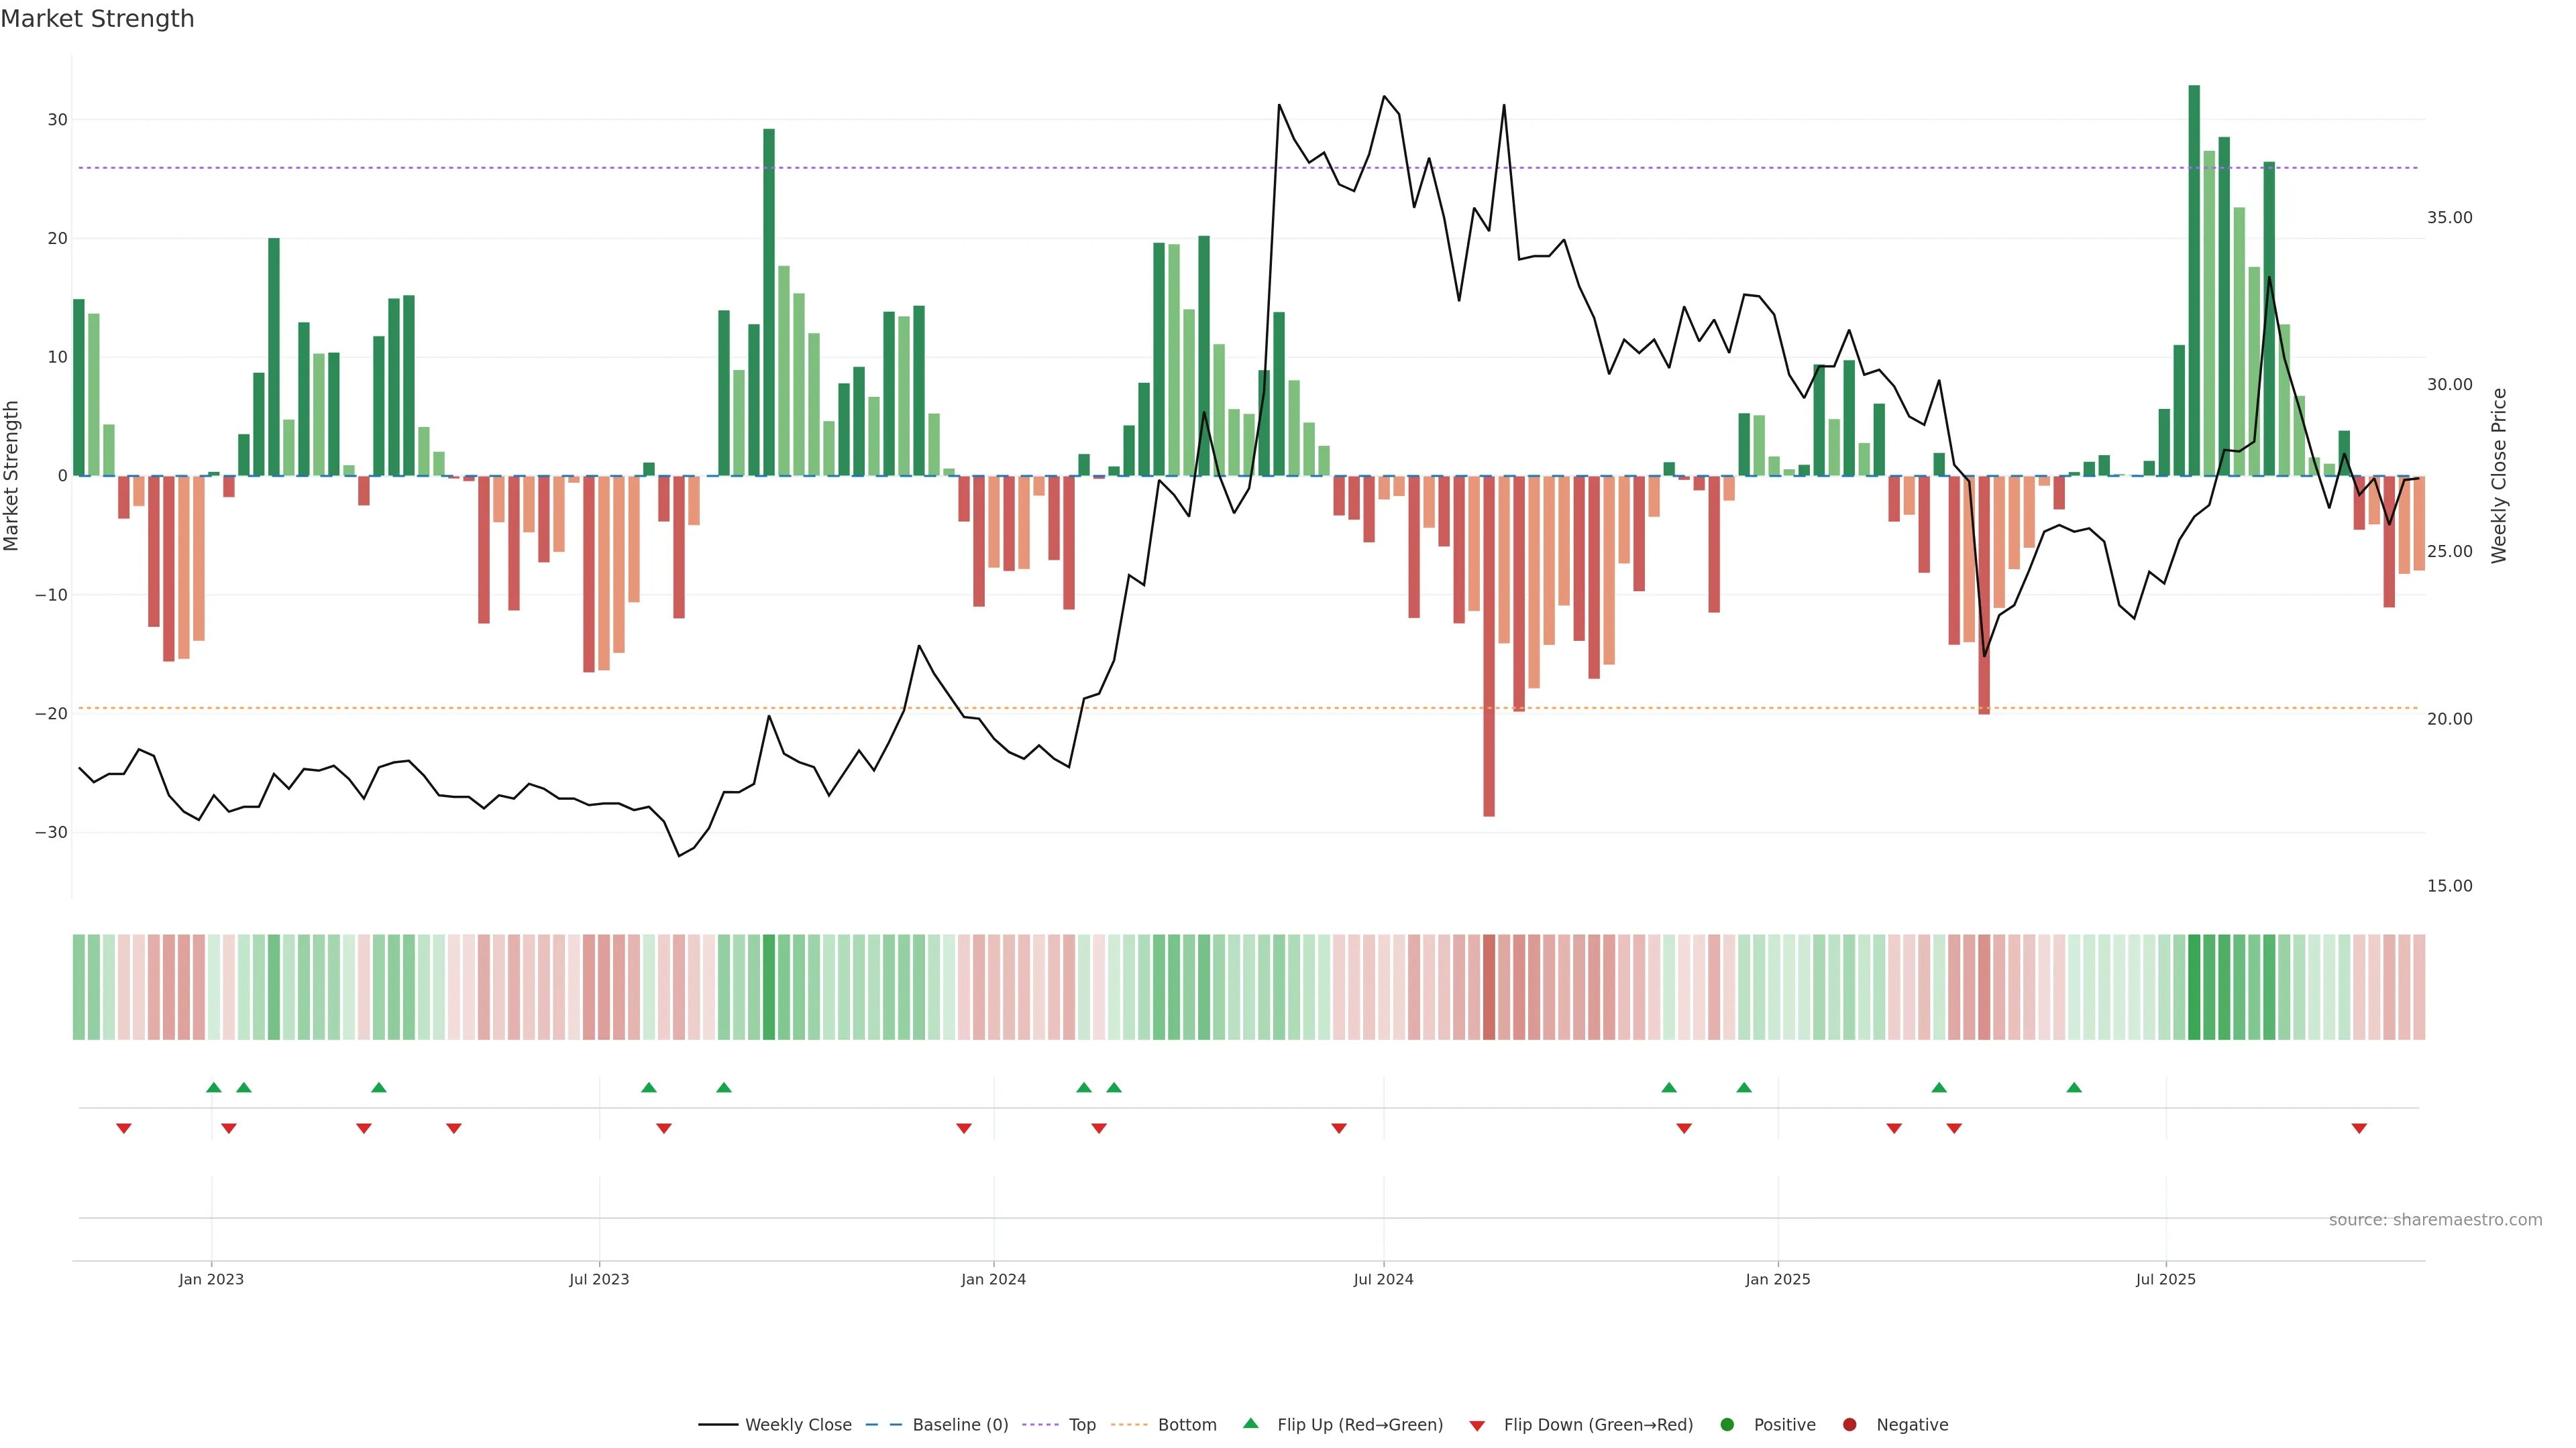Screen dimensions: 2576x1448
Task: Click the red Negative circle legend marker
Action: click(x=1849, y=1425)
